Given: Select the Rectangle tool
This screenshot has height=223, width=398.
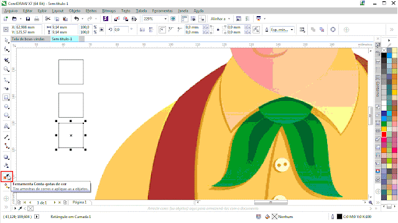Looking at the screenshot, I should [x=6, y=98].
